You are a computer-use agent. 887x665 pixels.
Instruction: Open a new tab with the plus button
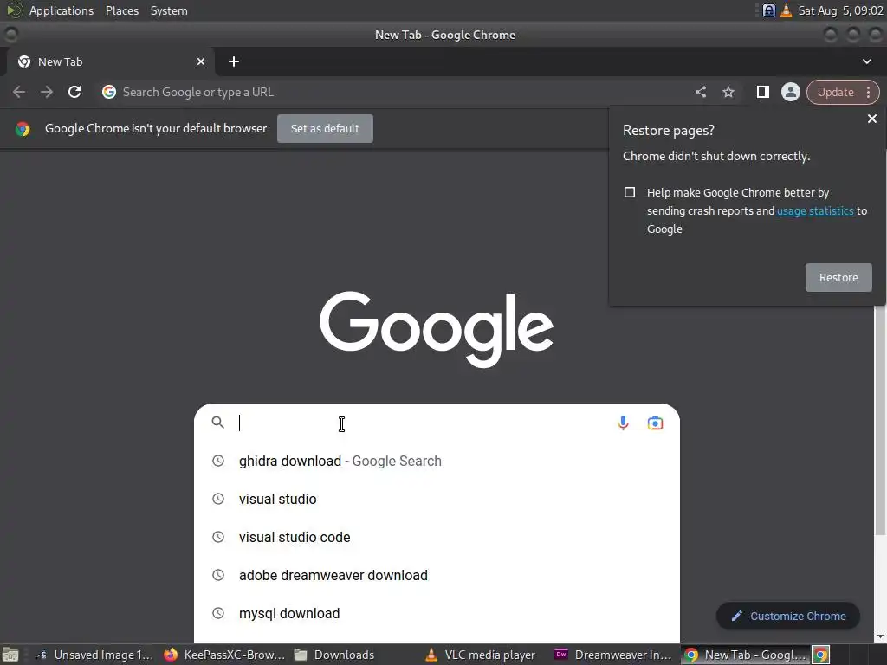click(234, 61)
